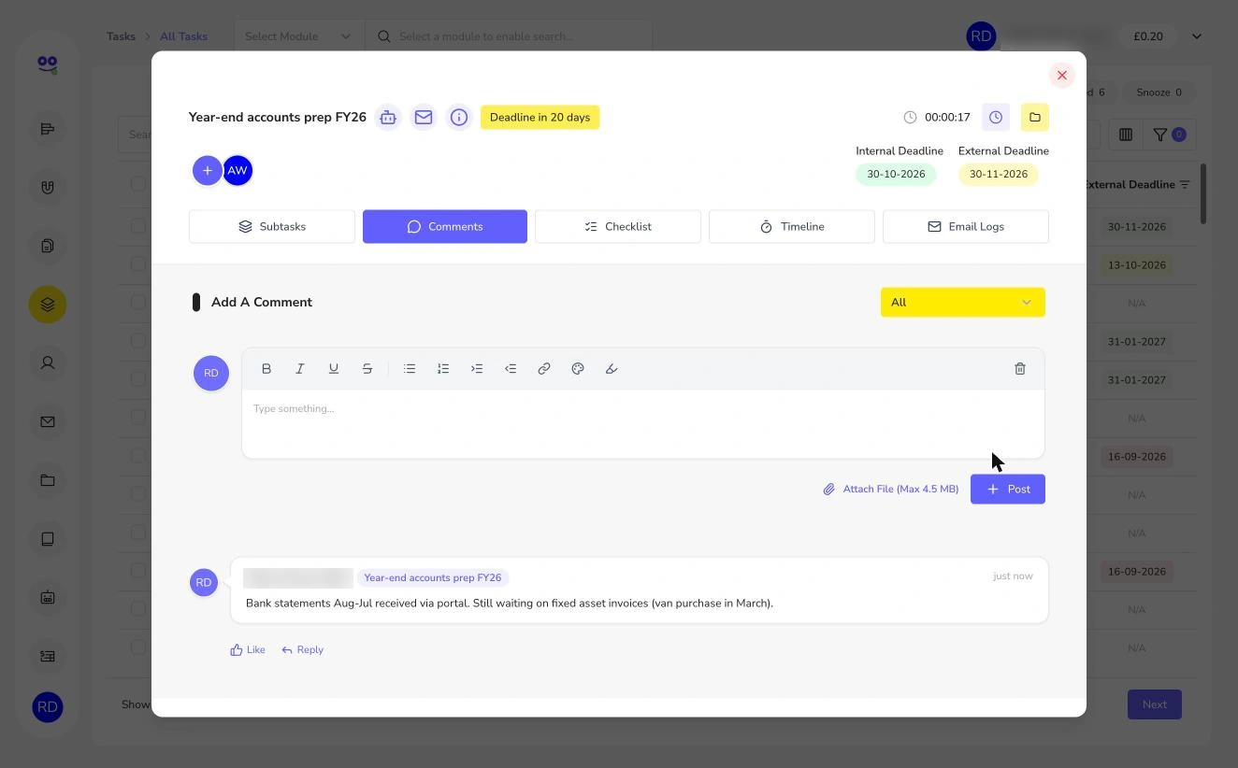Add an assignee with the plus button
Image resolution: width=1238 pixels, height=768 pixels.
pyautogui.click(x=208, y=170)
